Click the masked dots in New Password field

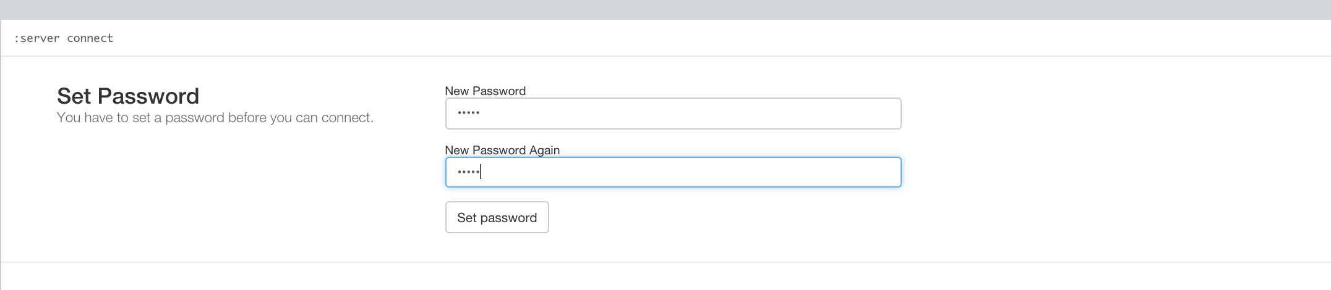pyautogui.click(x=468, y=114)
